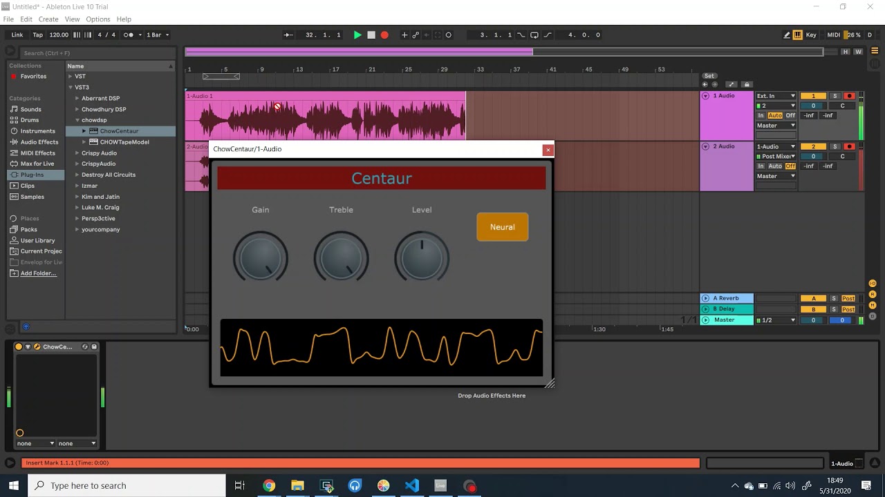The image size is (885, 497).
Task: Expand the Kim and Jatin folder
Action: 77,197
